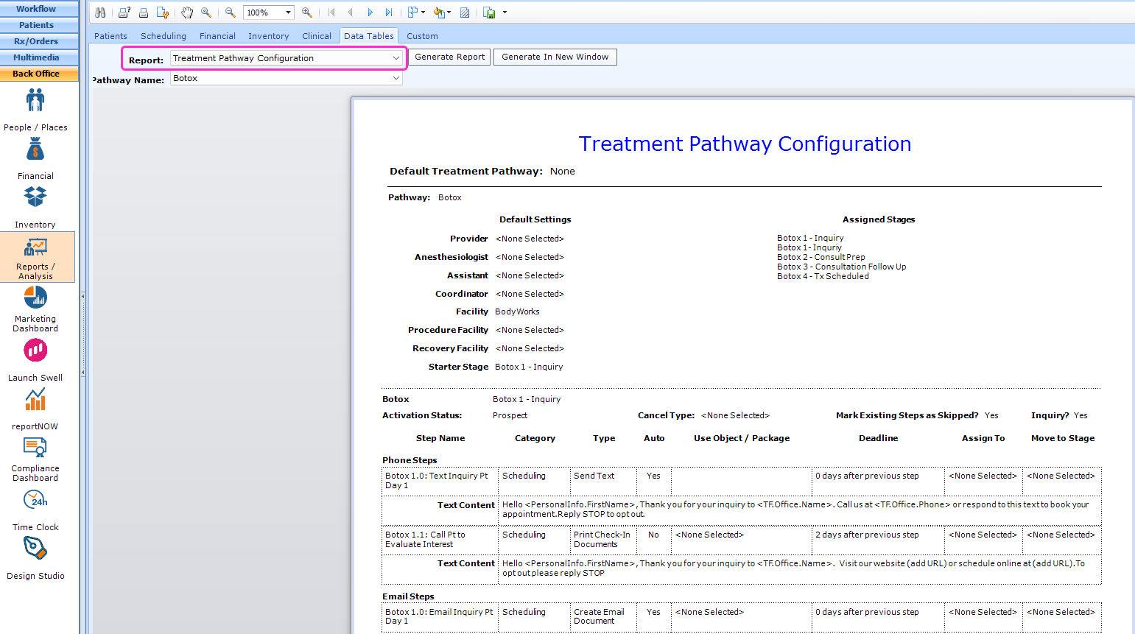Viewport: 1135px width, 634px height.
Task: Open the Marketing Dashboard
Action: [35, 305]
